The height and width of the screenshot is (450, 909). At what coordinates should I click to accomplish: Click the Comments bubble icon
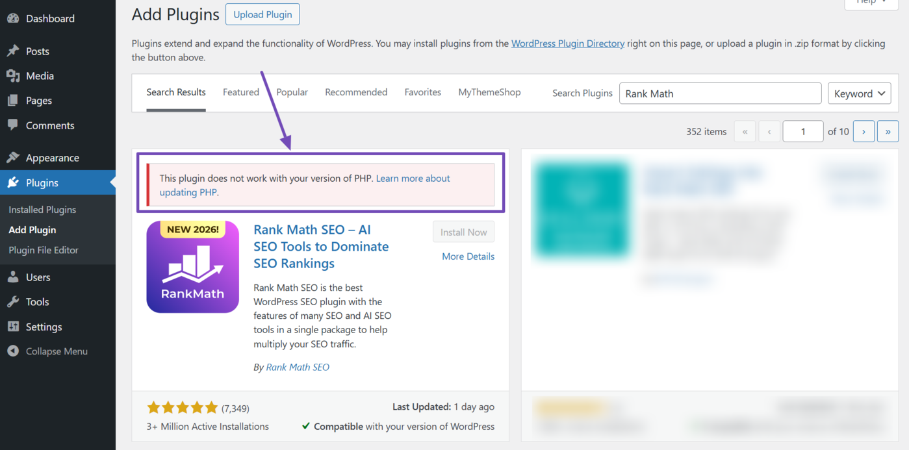click(x=13, y=125)
